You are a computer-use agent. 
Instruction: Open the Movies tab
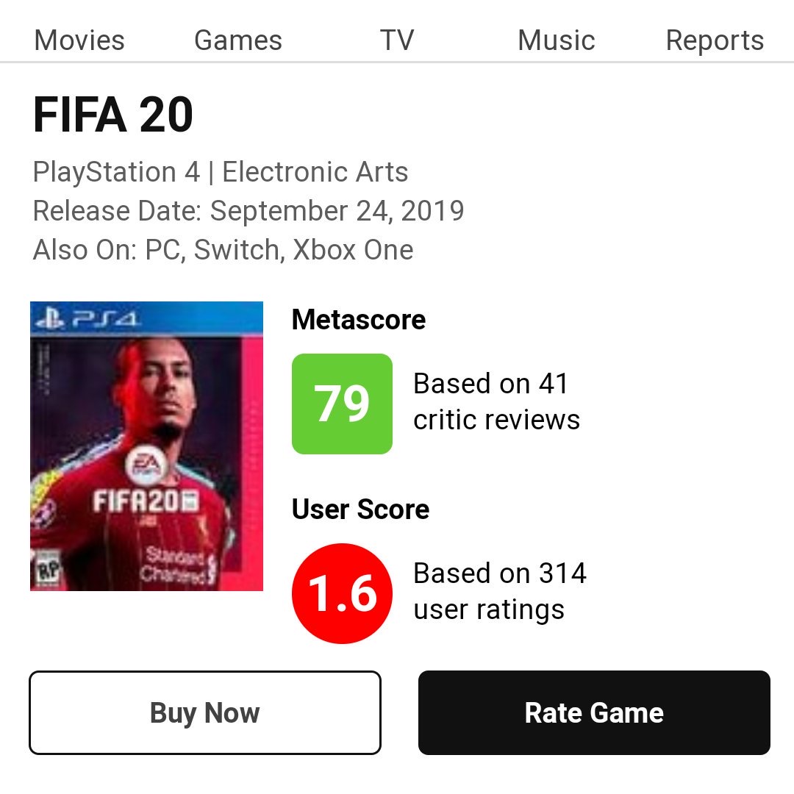[79, 40]
